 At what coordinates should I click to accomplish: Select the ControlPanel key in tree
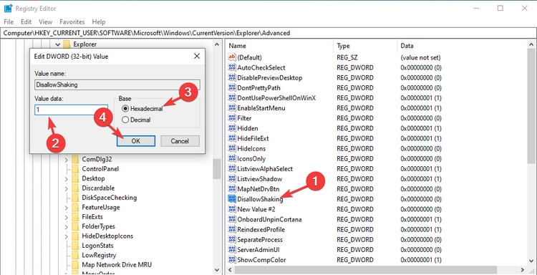(100, 169)
